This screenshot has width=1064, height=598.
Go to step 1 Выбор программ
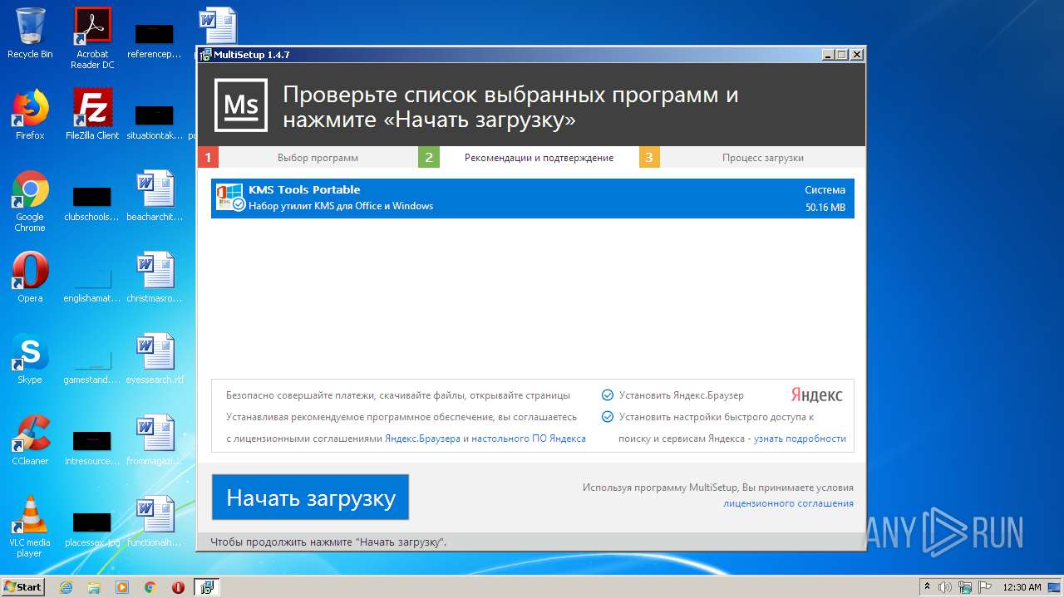308,157
